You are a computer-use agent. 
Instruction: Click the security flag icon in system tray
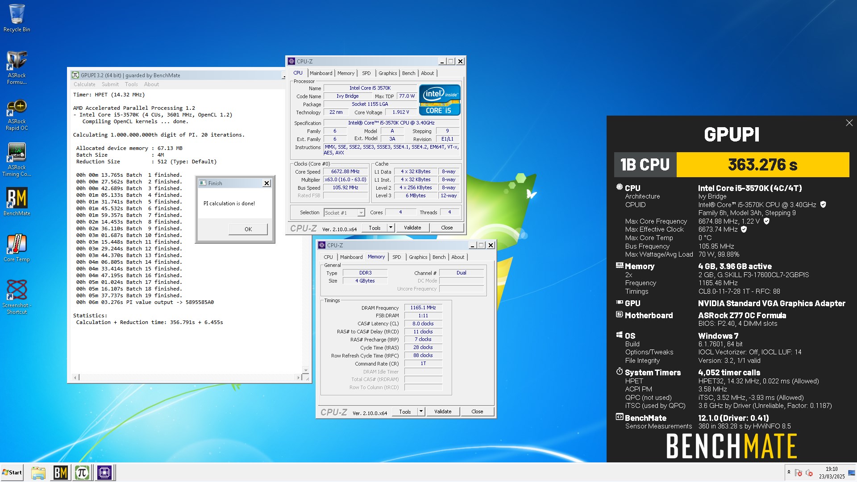point(799,473)
